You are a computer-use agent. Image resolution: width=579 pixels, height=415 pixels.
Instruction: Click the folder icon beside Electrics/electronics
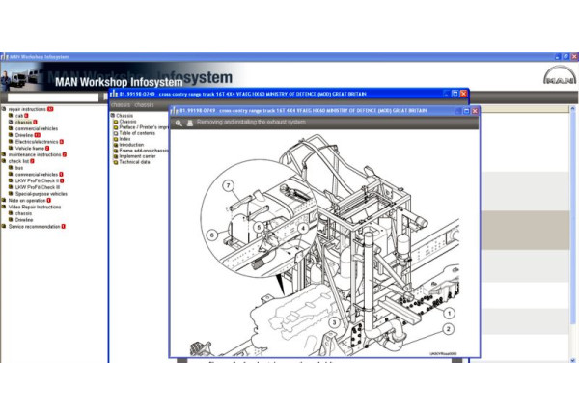11,142
